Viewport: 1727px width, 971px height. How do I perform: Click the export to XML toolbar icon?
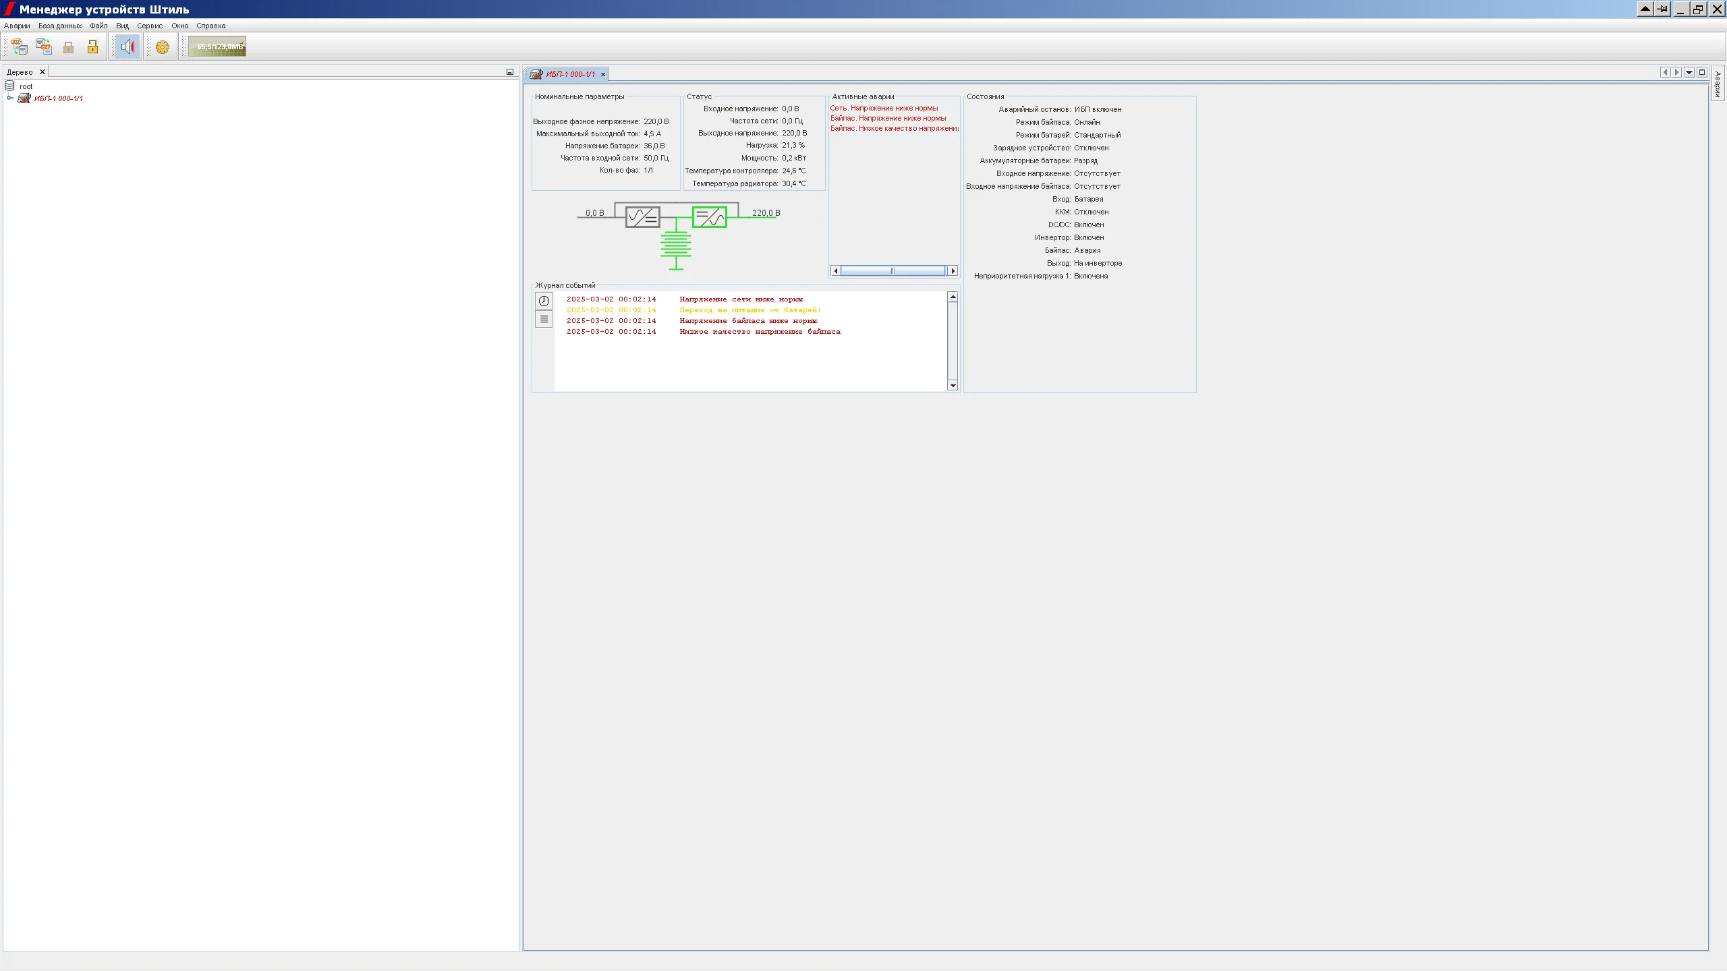pos(44,47)
